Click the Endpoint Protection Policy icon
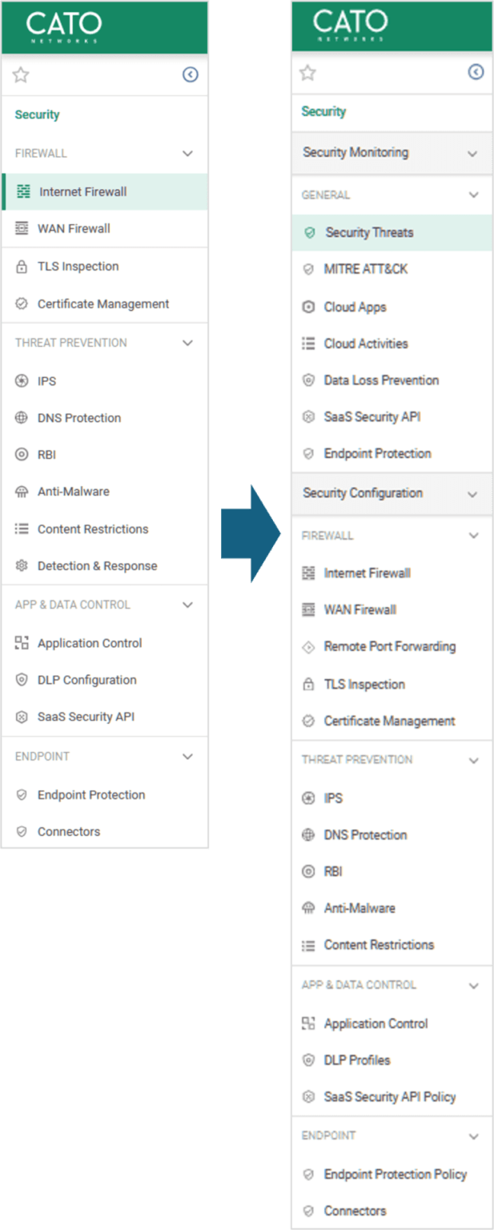The height and width of the screenshot is (1230, 494). [308, 1175]
